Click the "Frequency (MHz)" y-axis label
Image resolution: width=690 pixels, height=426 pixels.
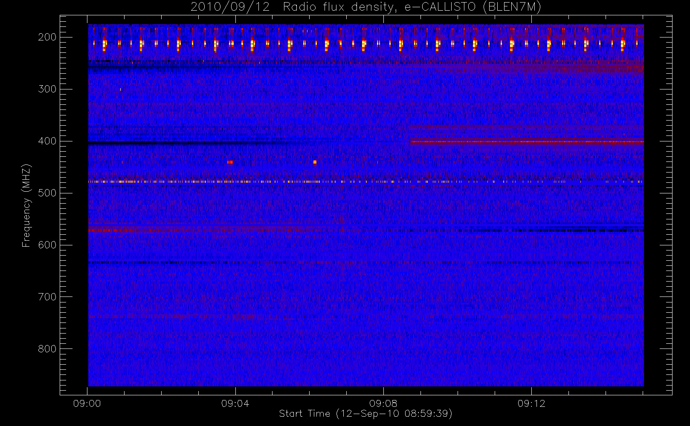tap(26, 205)
